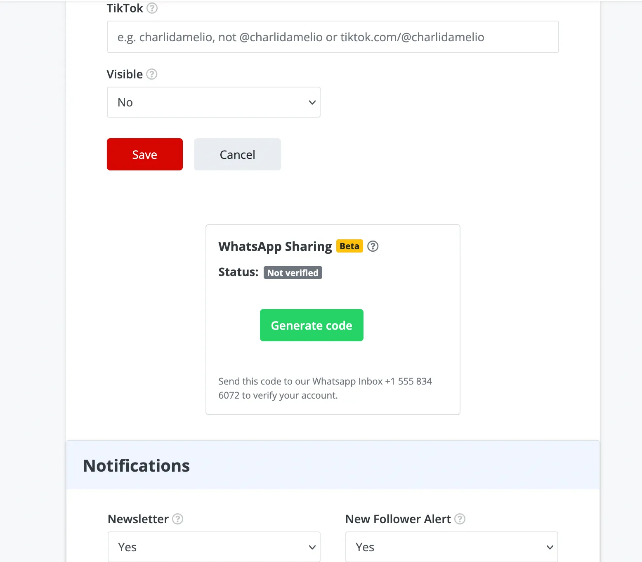The width and height of the screenshot is (642, 562).
Task: Select the WhatsApp Sharing heading
Action: tap(275, 246)
